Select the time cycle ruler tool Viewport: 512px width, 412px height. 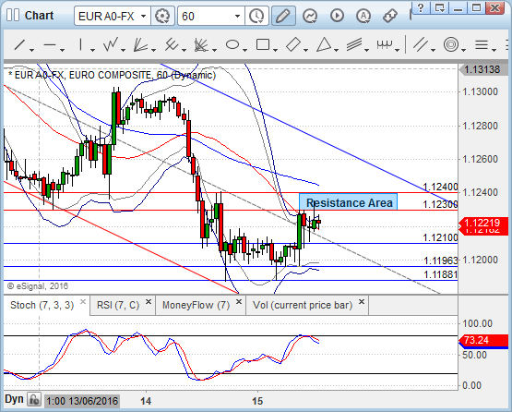pyautogui.click(x=385, y=43)
